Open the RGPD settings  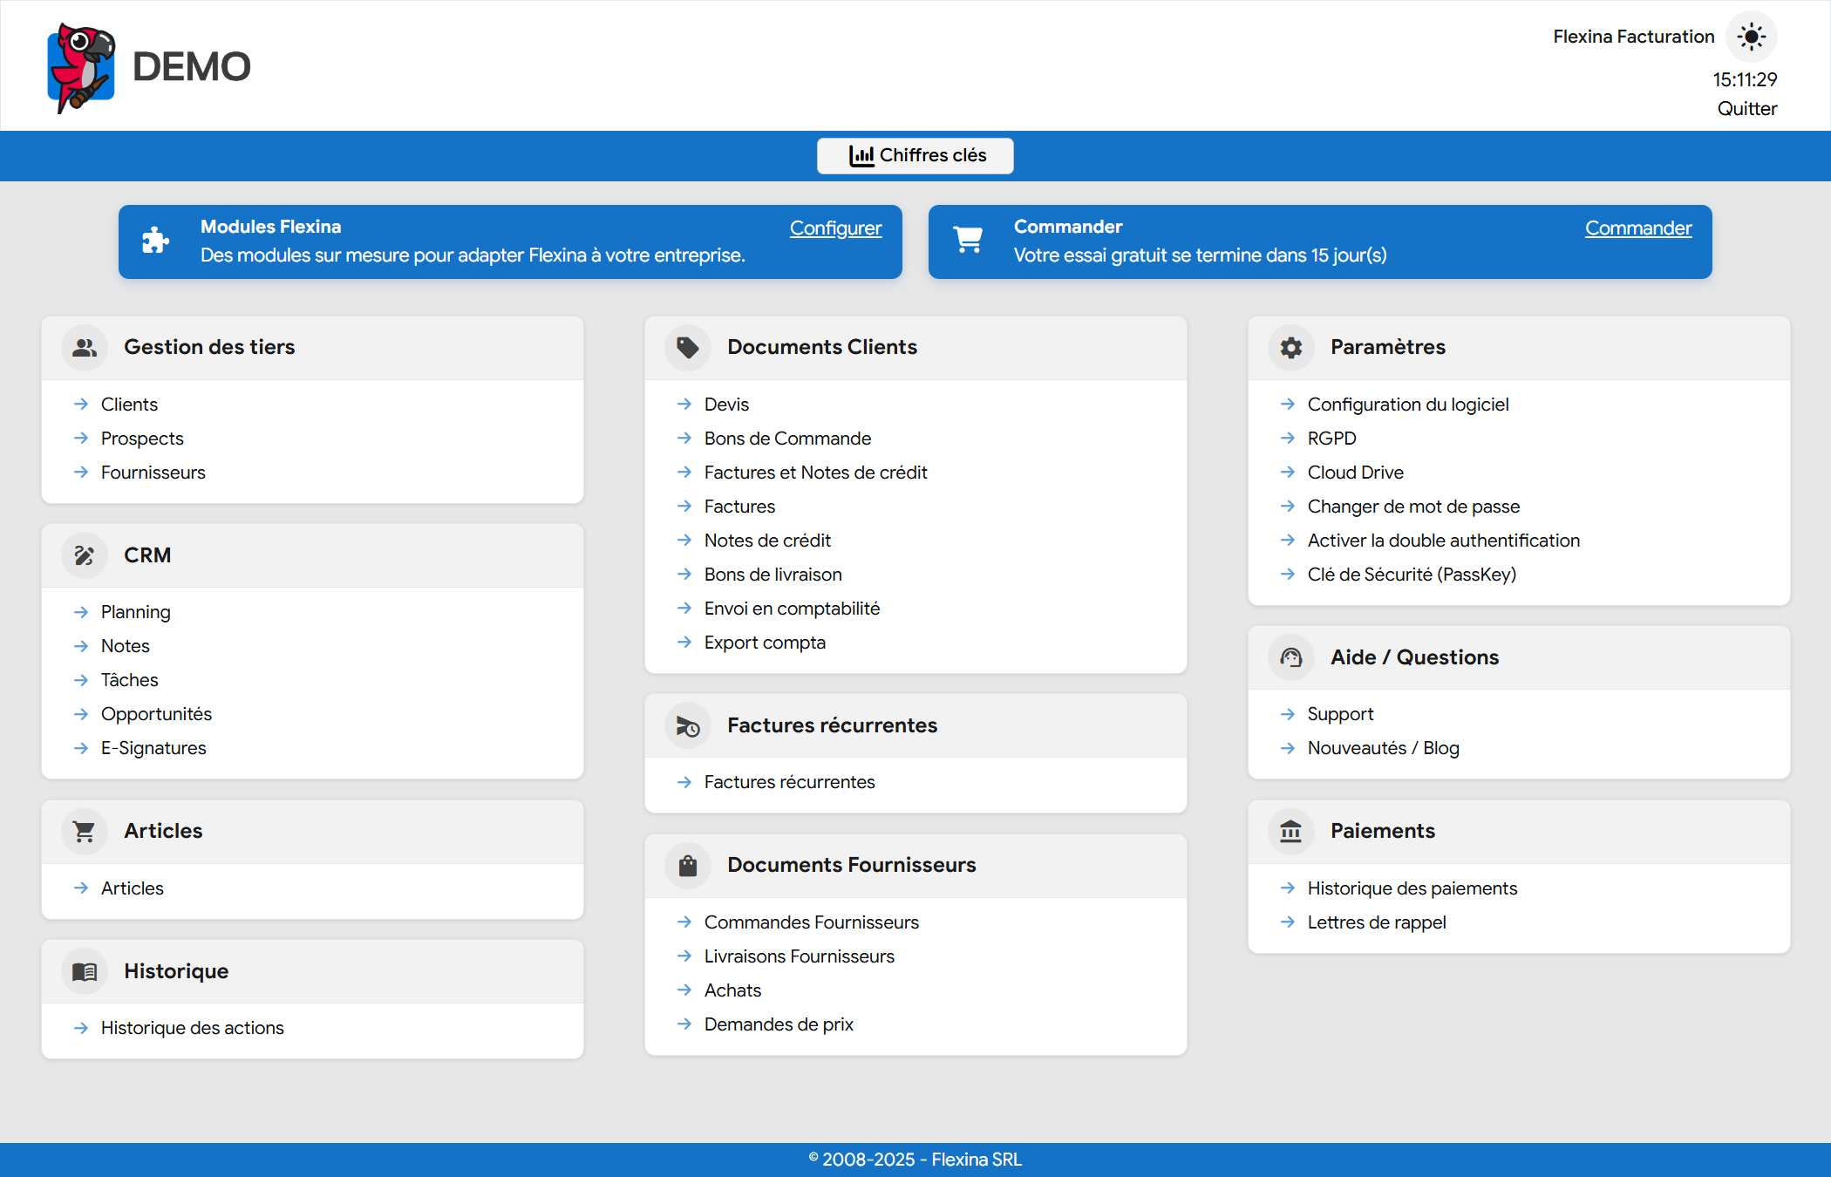tap(1331, 438)
